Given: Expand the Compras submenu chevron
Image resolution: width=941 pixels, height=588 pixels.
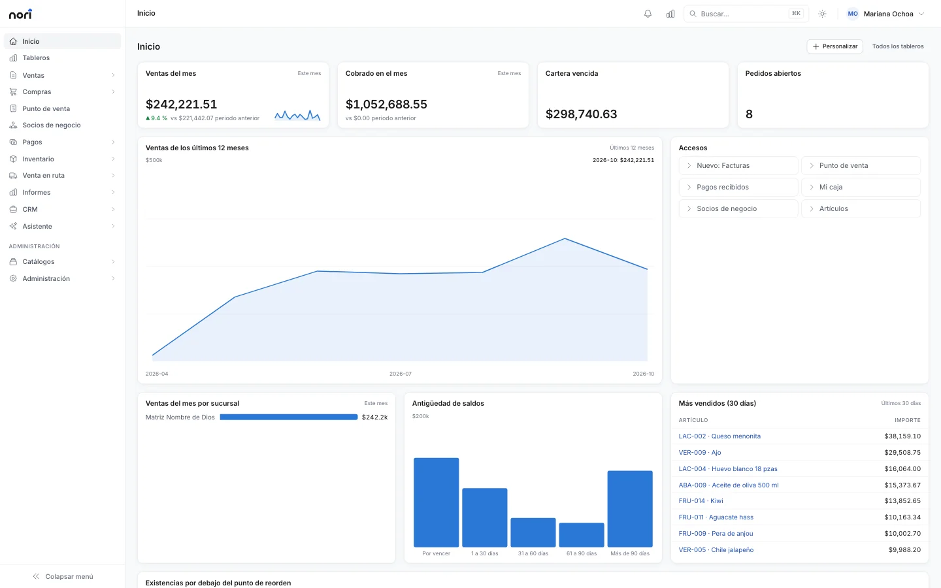Looking at the screenshot, I should [113, 92].
